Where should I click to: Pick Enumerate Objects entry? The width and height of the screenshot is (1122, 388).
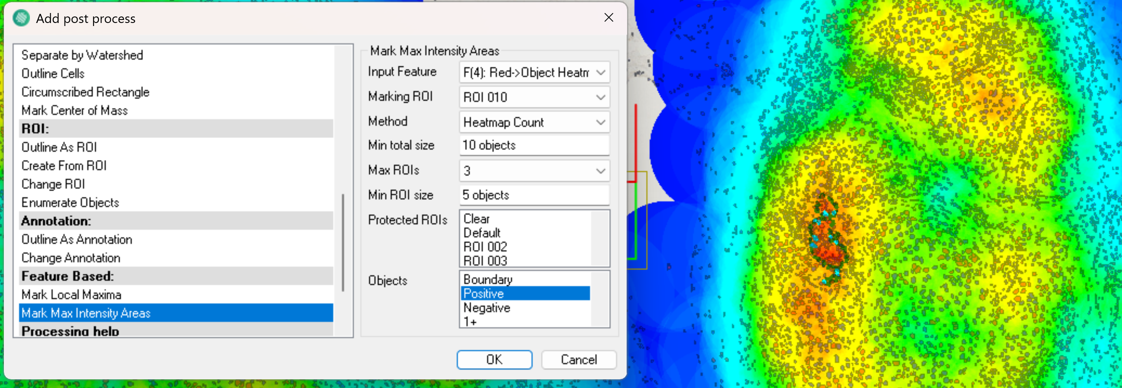pos(176,202)
